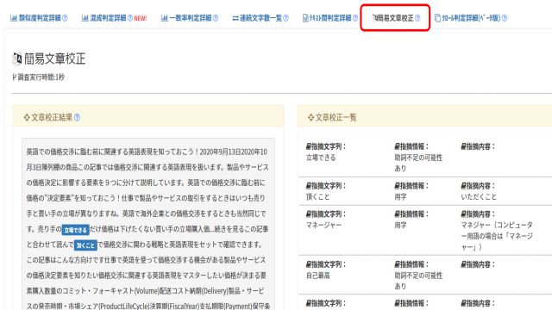The height and width of the screenshot is (310, 552).
Task: Click the help icon next to 文章校正結果
Action: (x=77, y=117)
